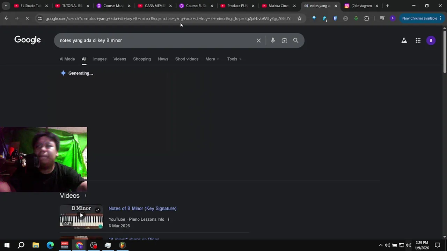The image size is (447, 251).
Task: Switch to the Malaka Cine browser tab
Action: tap(279, 6)
